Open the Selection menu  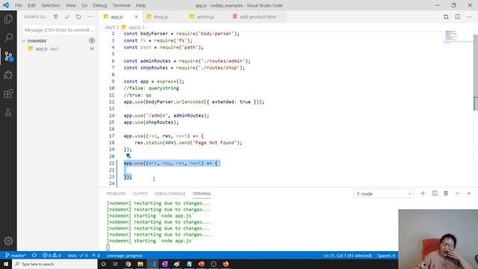click(x=51, y=5)
